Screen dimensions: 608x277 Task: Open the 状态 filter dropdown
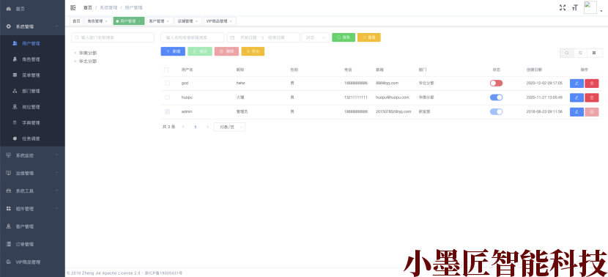point(315,37)
